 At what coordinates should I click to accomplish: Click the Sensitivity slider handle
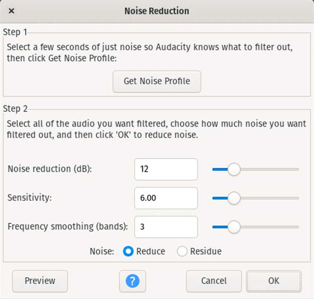click(x=234, y=198)
